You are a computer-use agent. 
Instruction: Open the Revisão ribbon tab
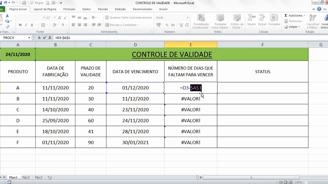click(103, 9)
